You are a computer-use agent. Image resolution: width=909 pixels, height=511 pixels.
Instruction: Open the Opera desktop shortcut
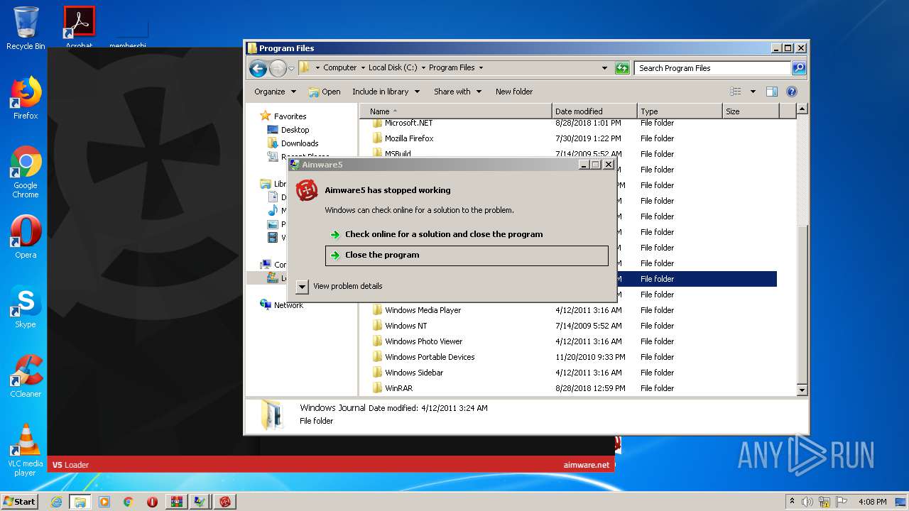point(26,237)
